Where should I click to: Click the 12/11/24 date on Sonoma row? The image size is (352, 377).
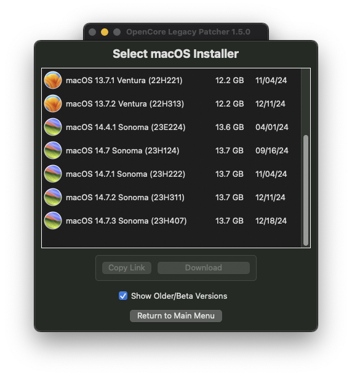270,197
